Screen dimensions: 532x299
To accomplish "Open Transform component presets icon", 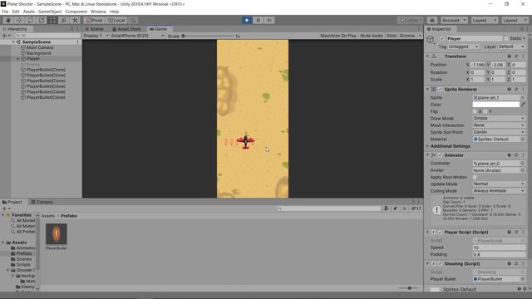I will [x=516, y=56].
